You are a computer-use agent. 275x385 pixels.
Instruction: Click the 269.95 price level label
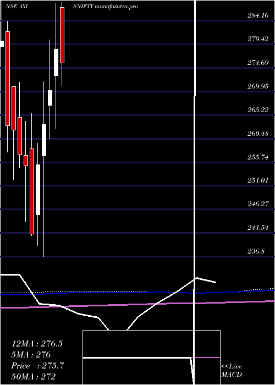pyautogui.click(x=258, y=86)
